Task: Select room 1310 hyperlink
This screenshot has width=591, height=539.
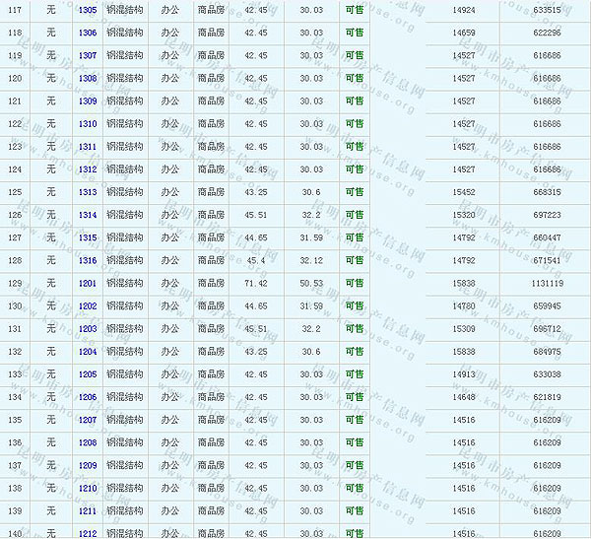Action: point(88,123)
